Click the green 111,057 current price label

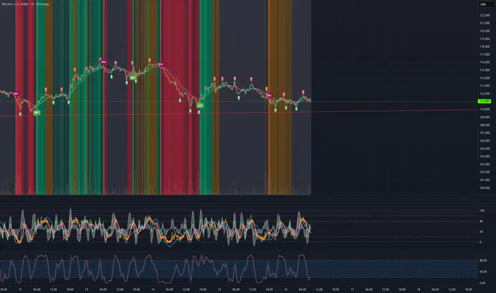[x=484, y=101]
